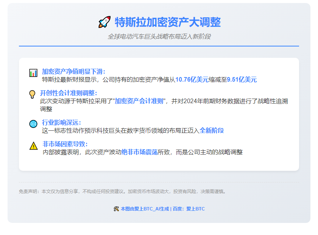Click the heading 加密资产净值明显下滑:

[x=73, y=71]
